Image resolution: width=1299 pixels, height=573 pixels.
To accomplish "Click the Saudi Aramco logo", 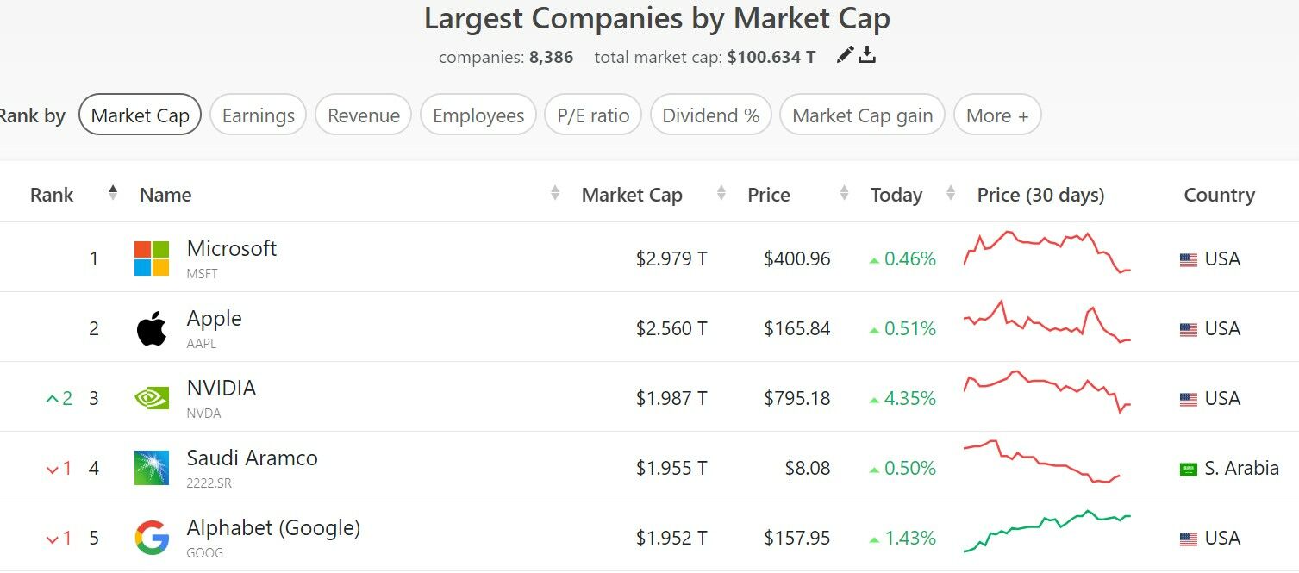I will tap(152, 468).
